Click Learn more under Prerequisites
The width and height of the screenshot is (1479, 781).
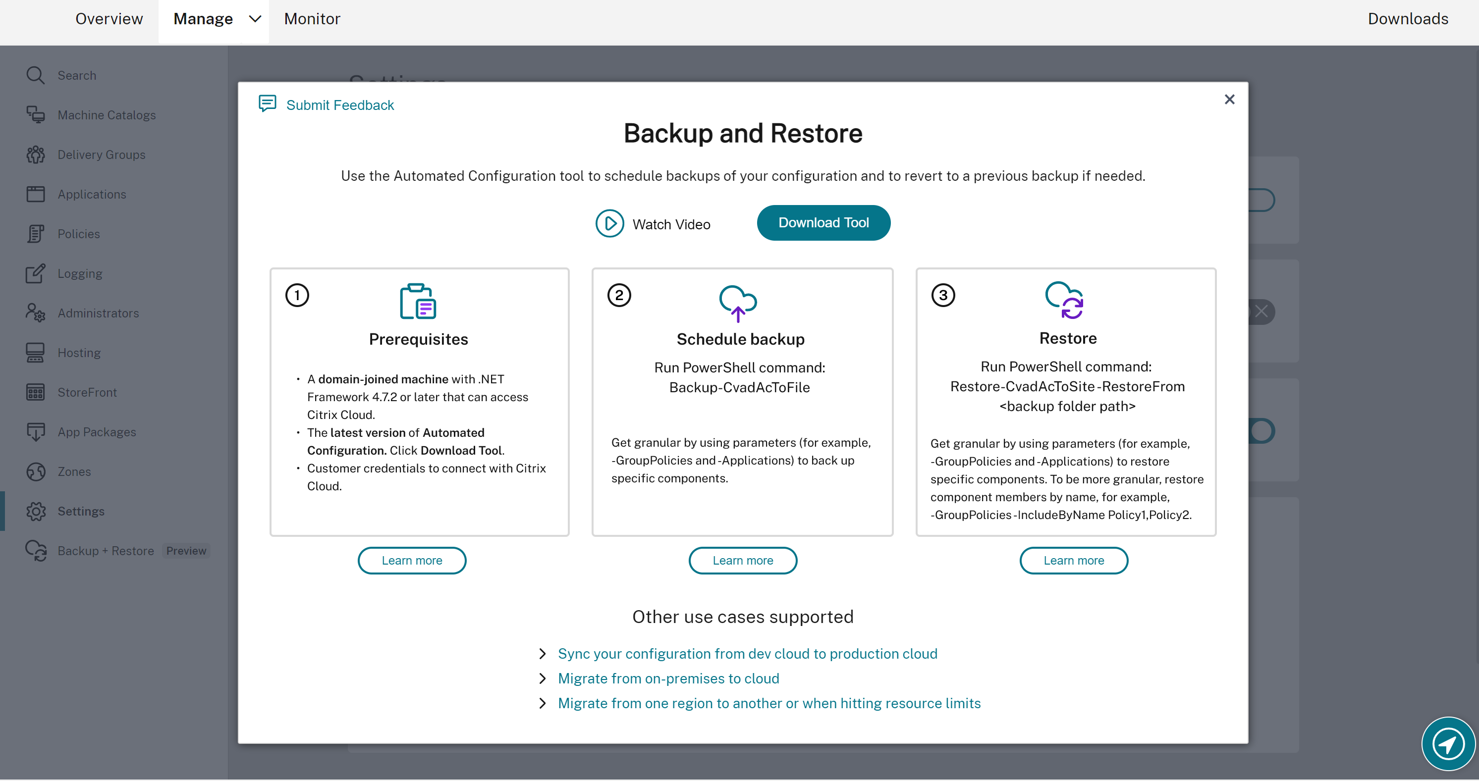click(x=412, y=560)
